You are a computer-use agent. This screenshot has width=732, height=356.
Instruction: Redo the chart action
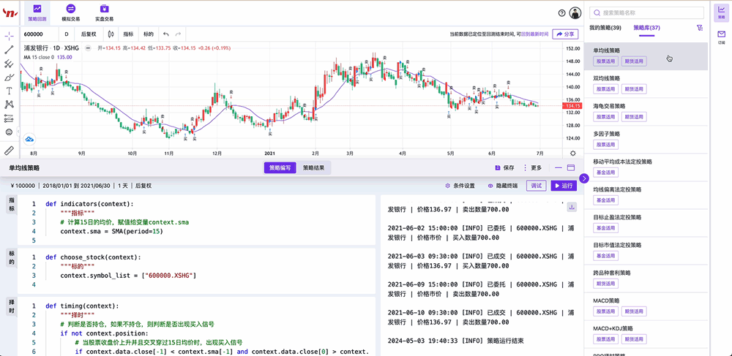click(x=178, y=34)
